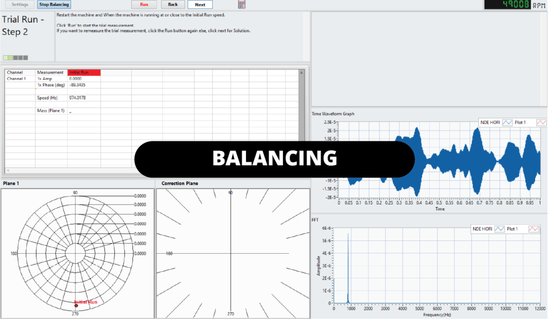Click the blue NDE HORI plot icon on FFT

(508, 229)
